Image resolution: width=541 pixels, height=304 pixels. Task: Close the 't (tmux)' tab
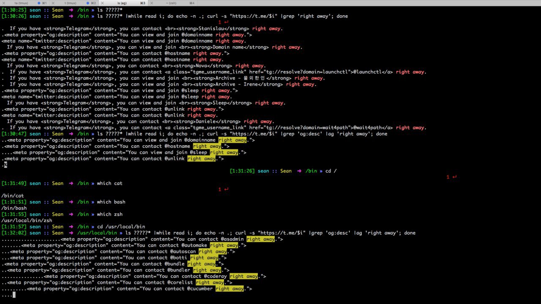53,3
